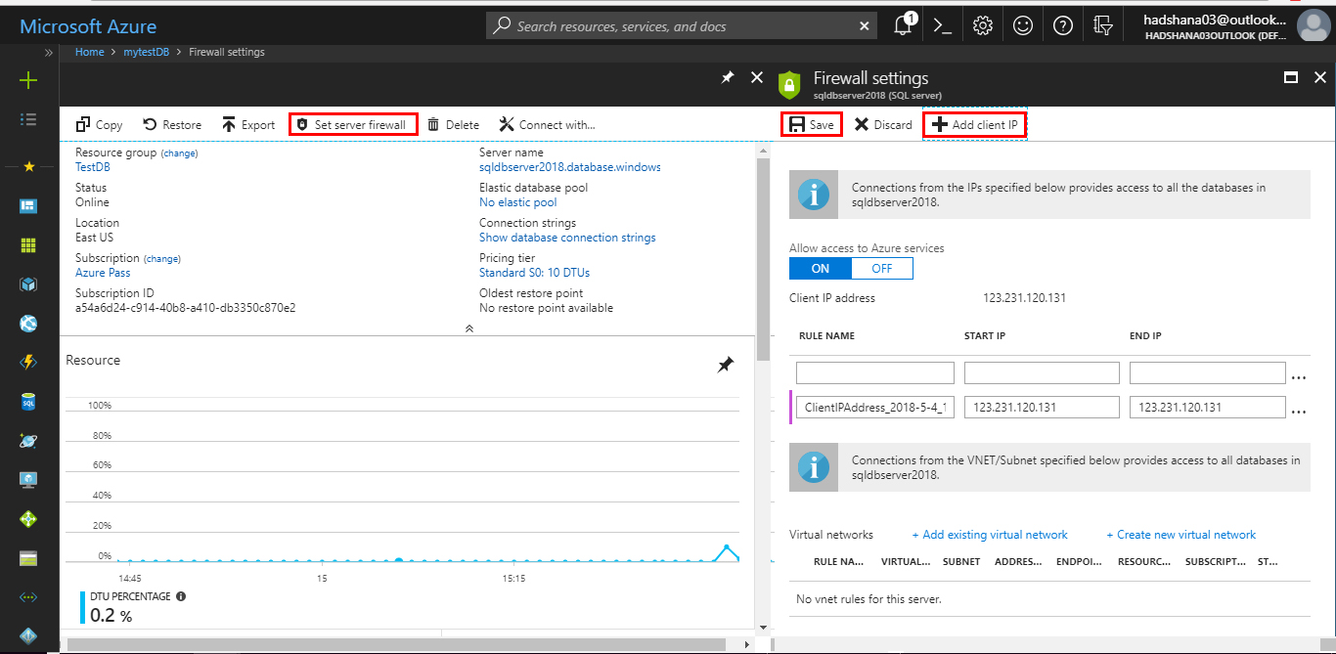1336x654 pixels.
Task: Open Virtual networks icon in sidebar
Action: click(x=28, y=597)
